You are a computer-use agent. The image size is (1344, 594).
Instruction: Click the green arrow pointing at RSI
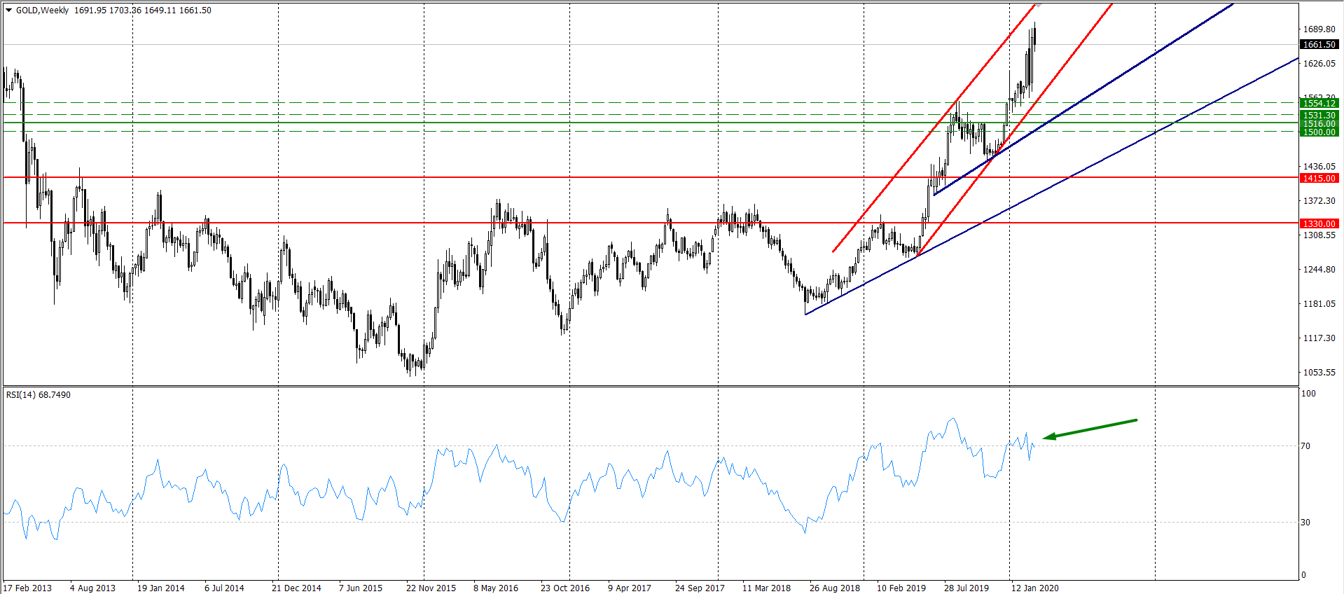click(1090, 429)
